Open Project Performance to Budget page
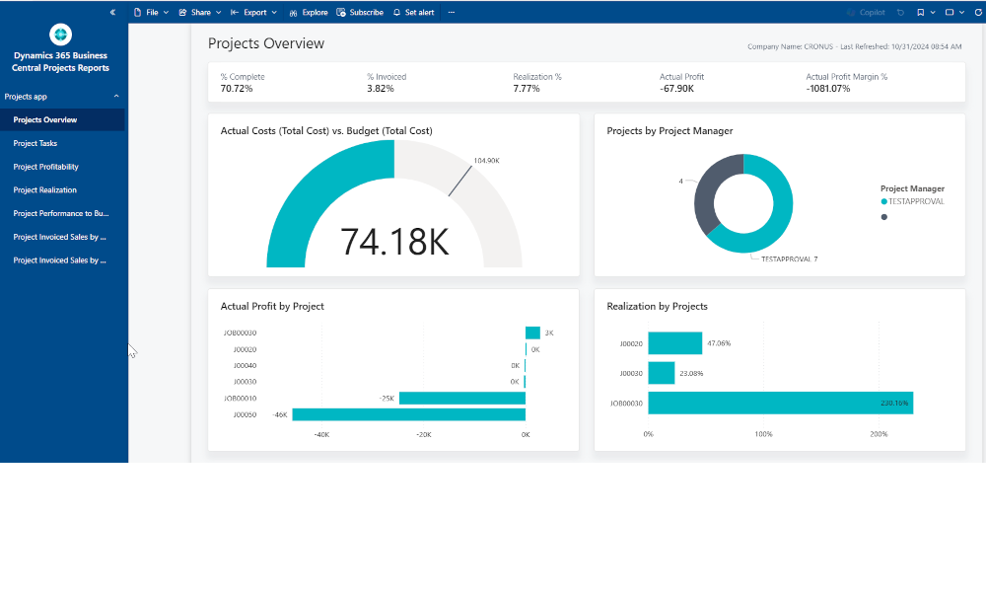Screen dimensions: 986x592 point(60,213)
